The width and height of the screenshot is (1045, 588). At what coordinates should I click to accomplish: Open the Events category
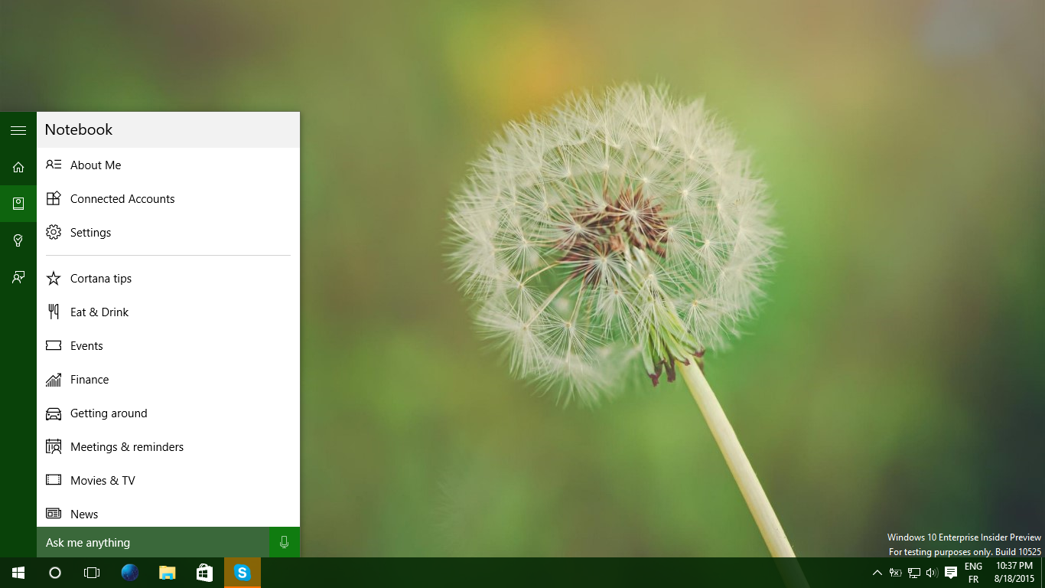click(x=168, y=345)
